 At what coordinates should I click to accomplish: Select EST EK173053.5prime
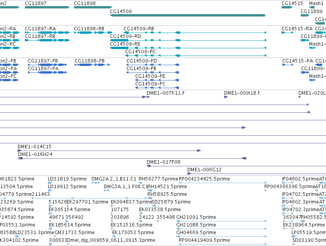point(113,237)
